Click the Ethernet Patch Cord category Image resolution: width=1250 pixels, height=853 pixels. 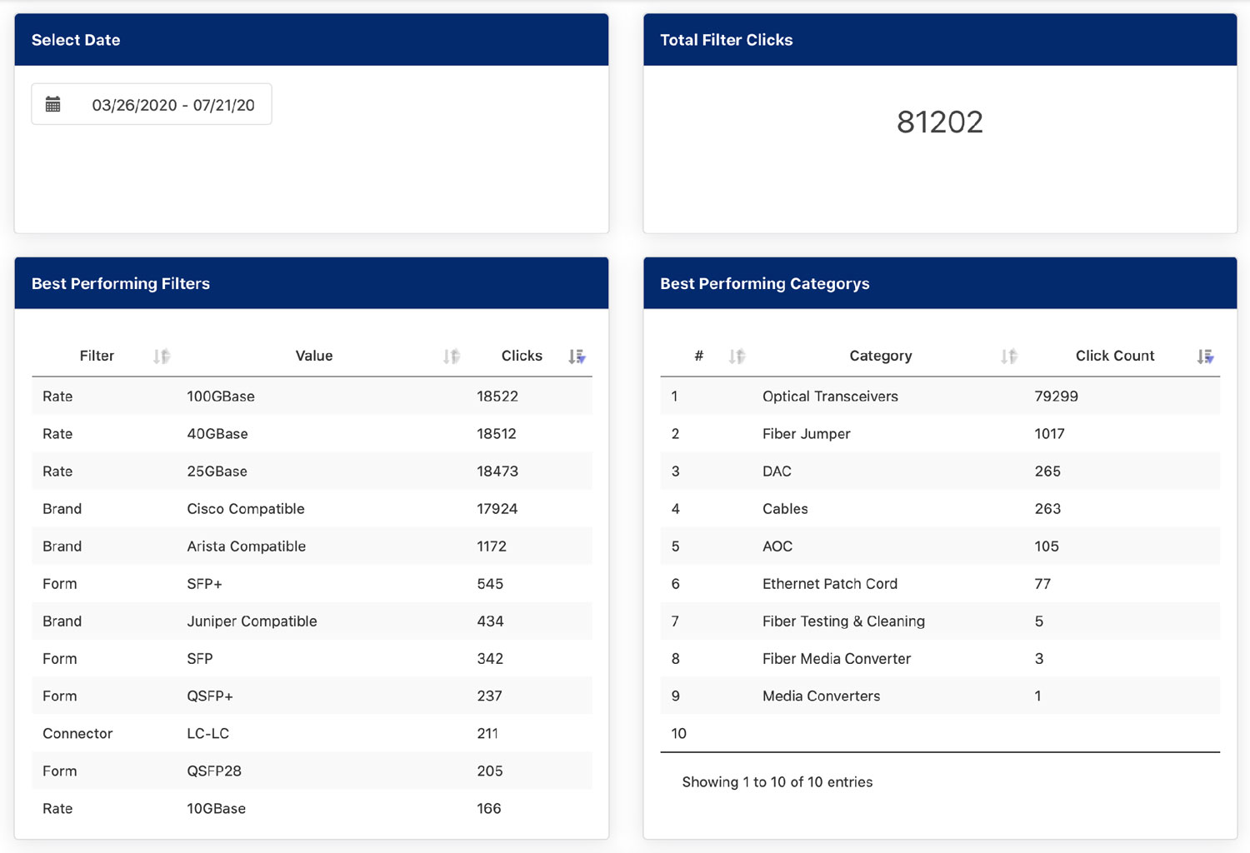[830, 584]
